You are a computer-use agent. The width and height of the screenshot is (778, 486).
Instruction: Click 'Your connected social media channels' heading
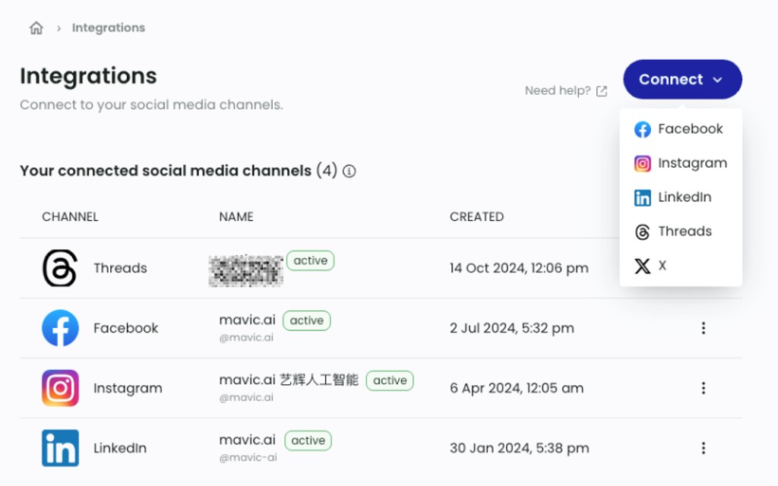click(166, 171)
